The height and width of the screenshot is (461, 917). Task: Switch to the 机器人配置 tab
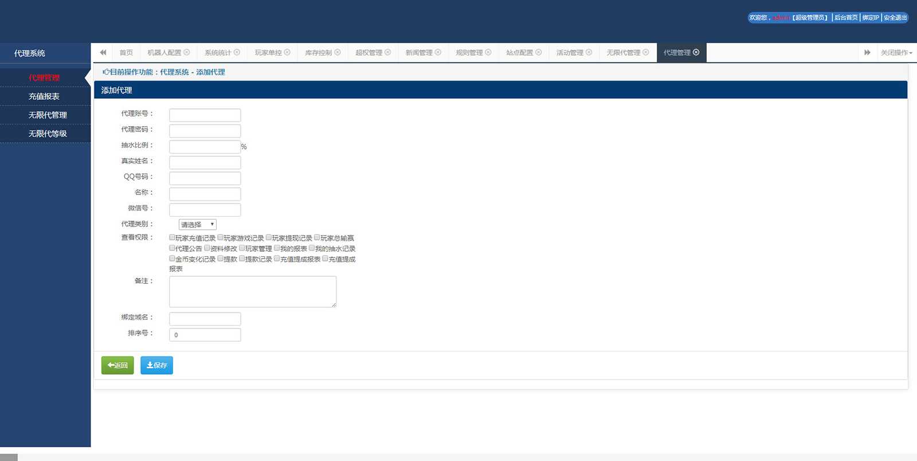pos(164,53)
